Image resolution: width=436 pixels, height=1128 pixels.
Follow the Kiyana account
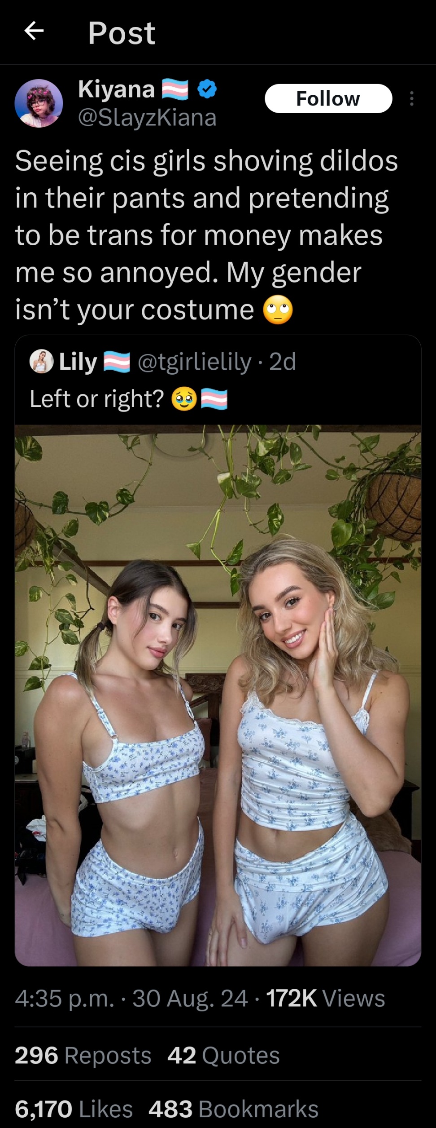point(328,98)
